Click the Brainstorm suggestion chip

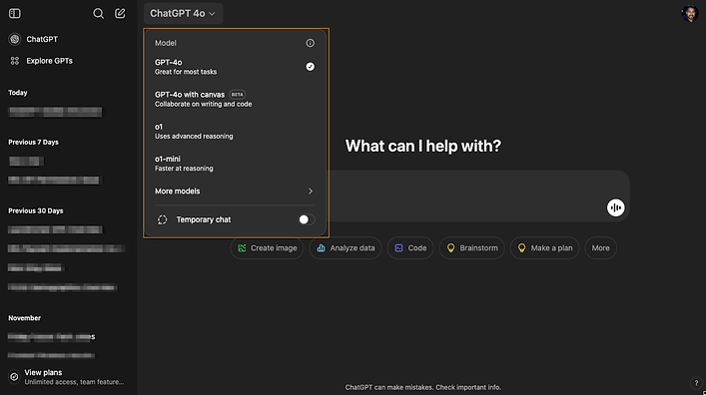[x=472, y=248]
